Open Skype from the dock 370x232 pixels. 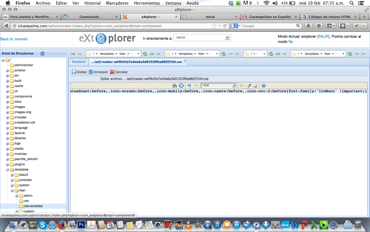coord(42,225)
